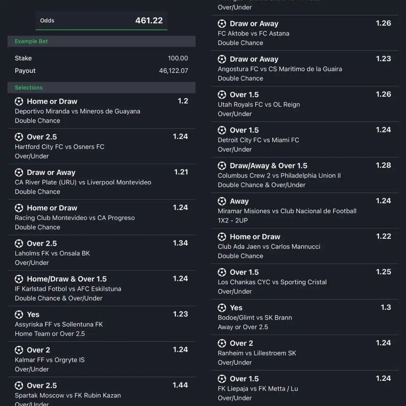This screenshot has width=406, height=406.
Task: Click the Stake amount 100.00
Action: 178,58
